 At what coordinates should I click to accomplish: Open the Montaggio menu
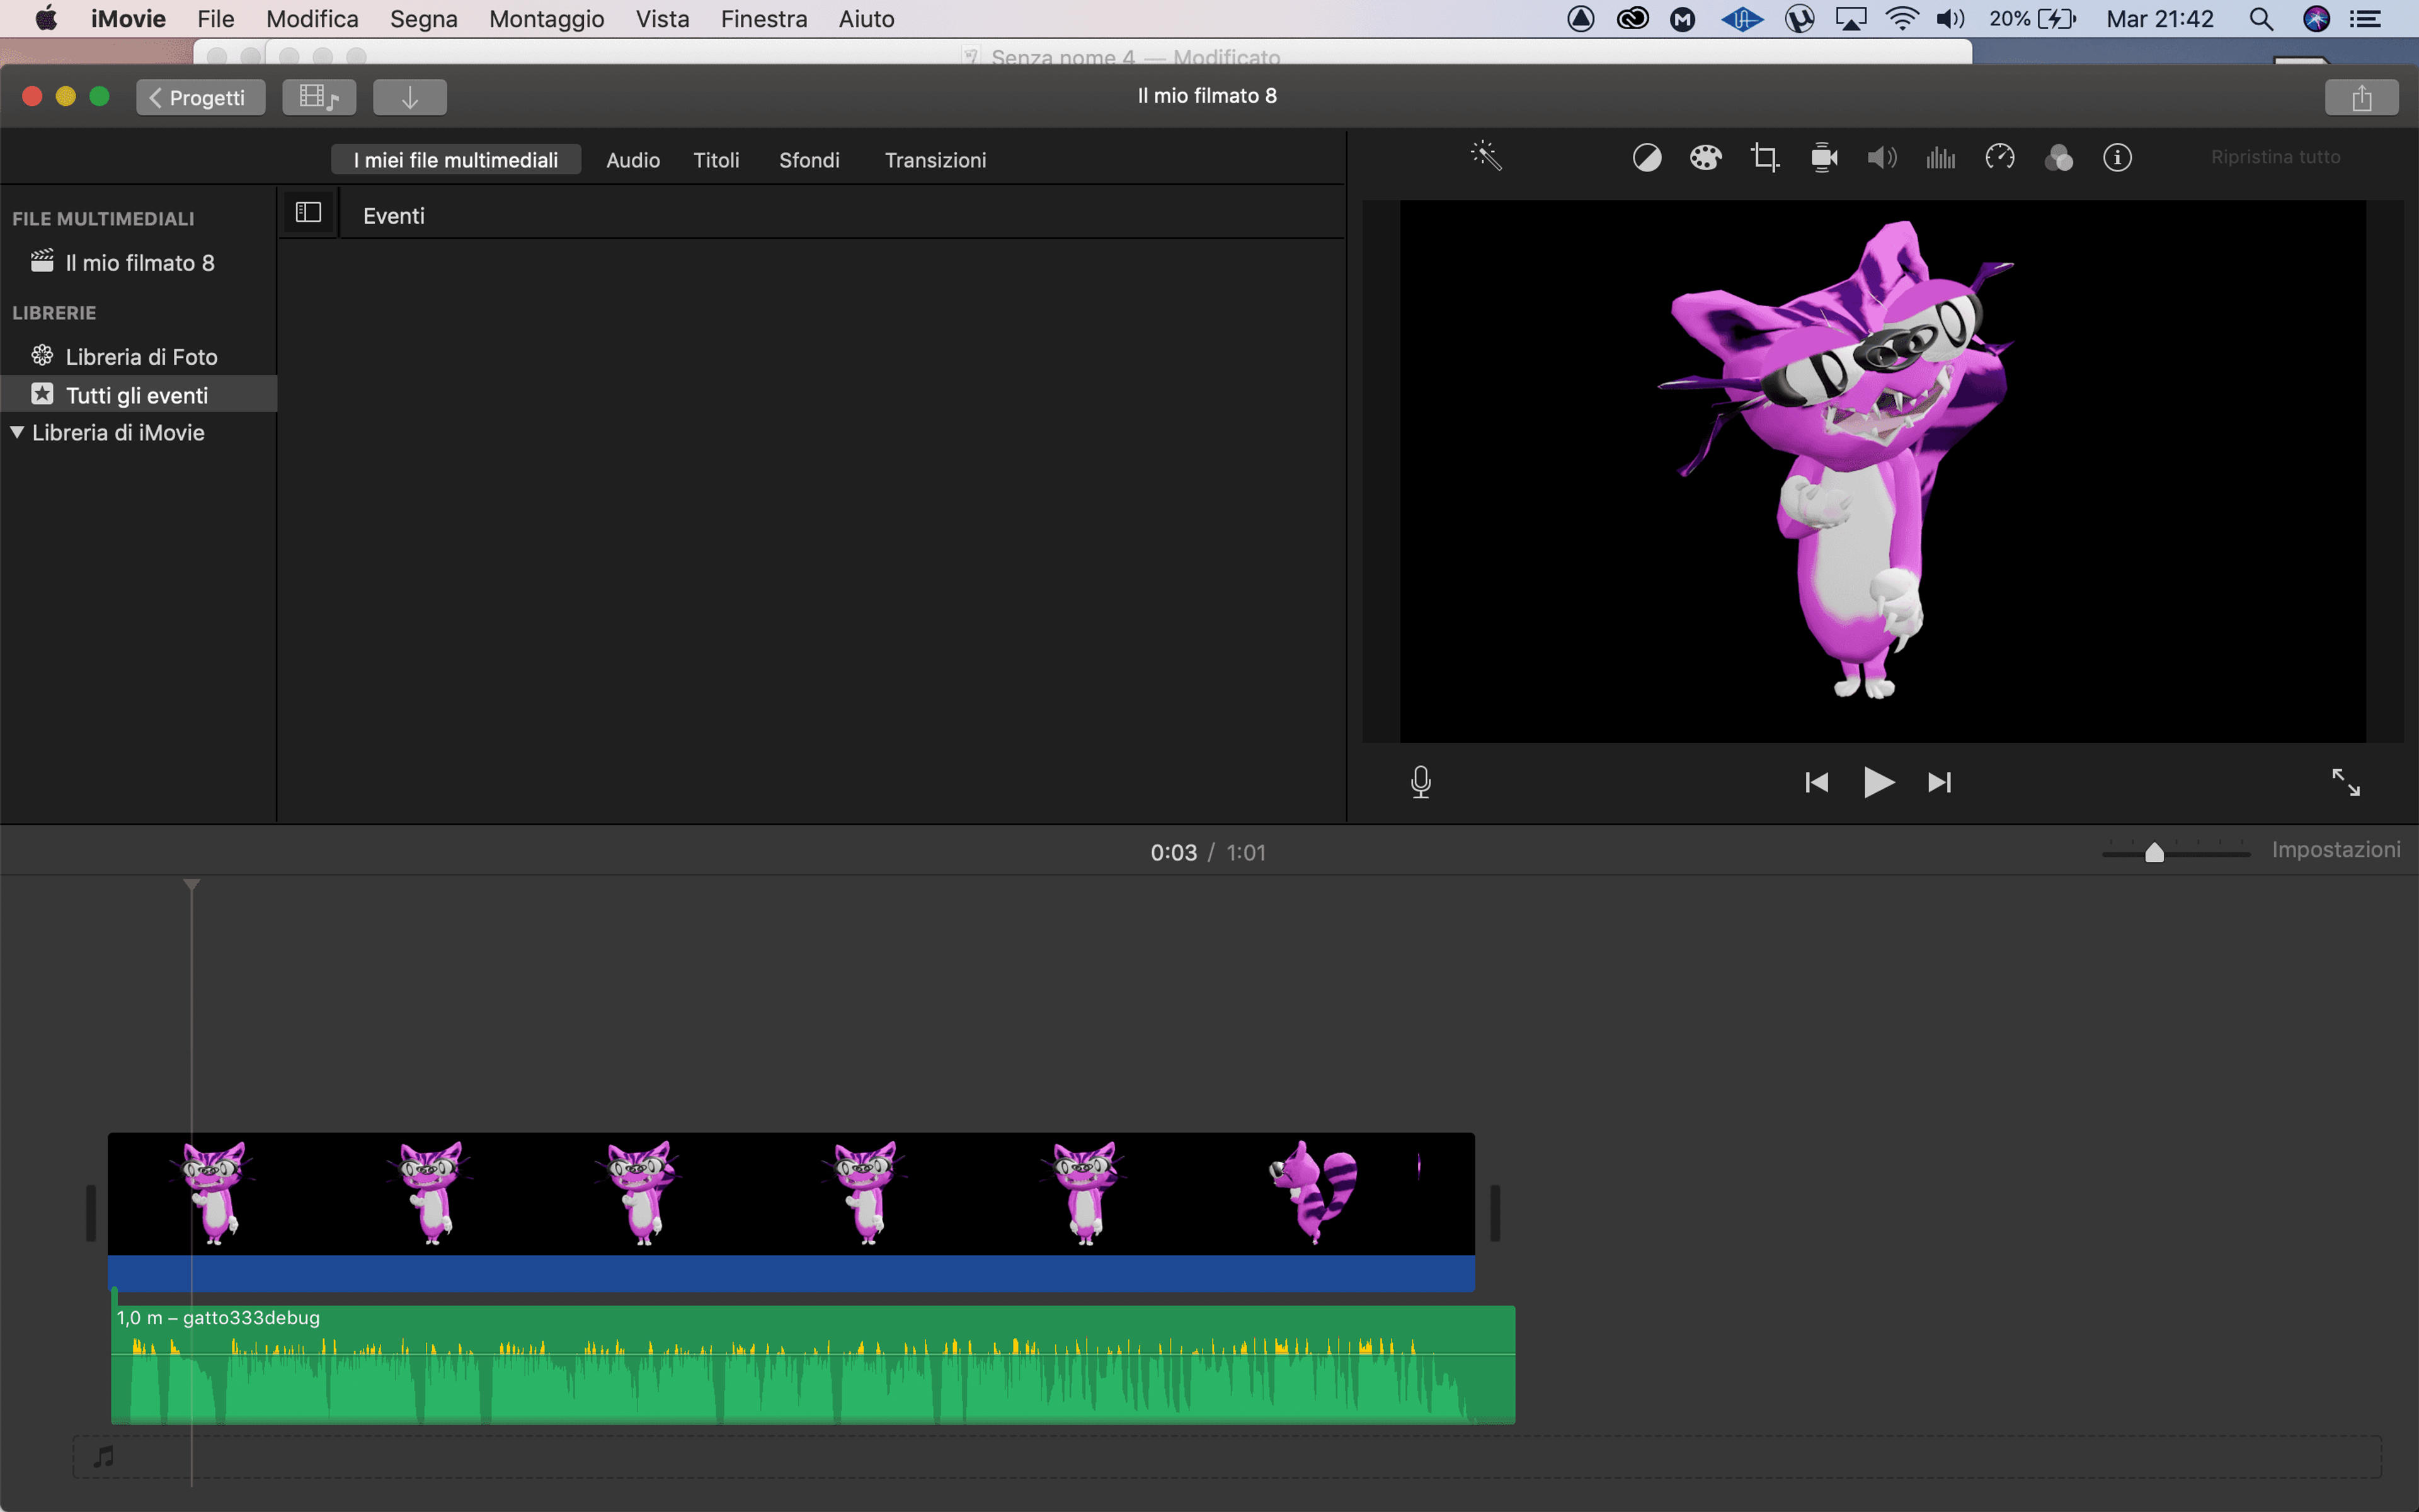click(547, 19)
